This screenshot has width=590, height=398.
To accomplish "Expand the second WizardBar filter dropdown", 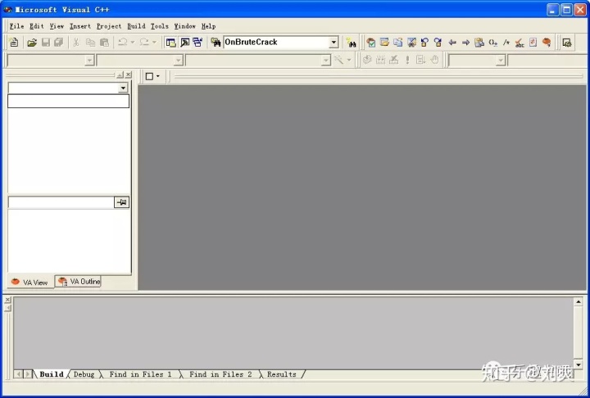I will [x=178, y=60].
